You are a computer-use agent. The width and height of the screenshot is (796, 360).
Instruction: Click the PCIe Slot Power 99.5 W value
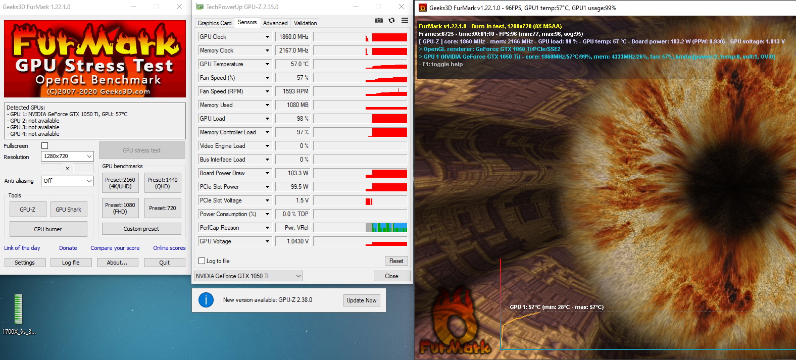(x=292, y=187)
